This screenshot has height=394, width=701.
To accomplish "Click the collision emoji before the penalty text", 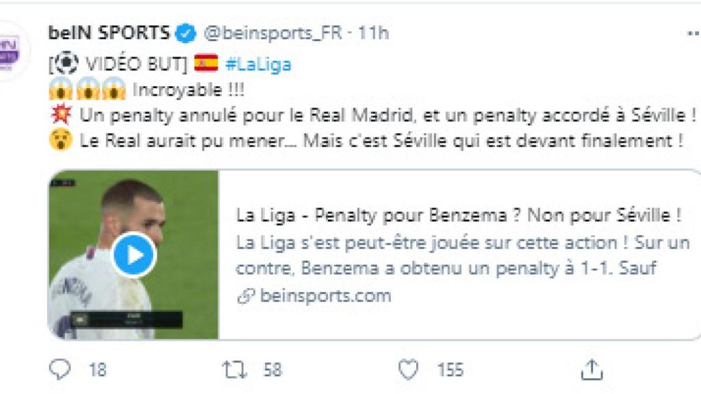I will coord(60,115).
